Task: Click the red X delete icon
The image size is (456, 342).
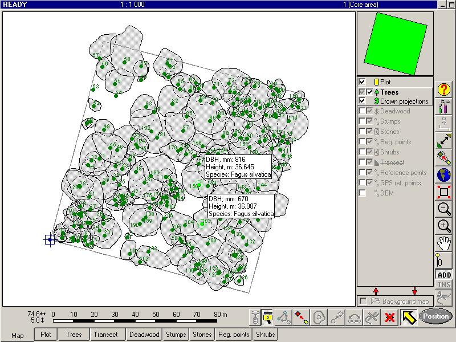Action: (x=390, y=317)
